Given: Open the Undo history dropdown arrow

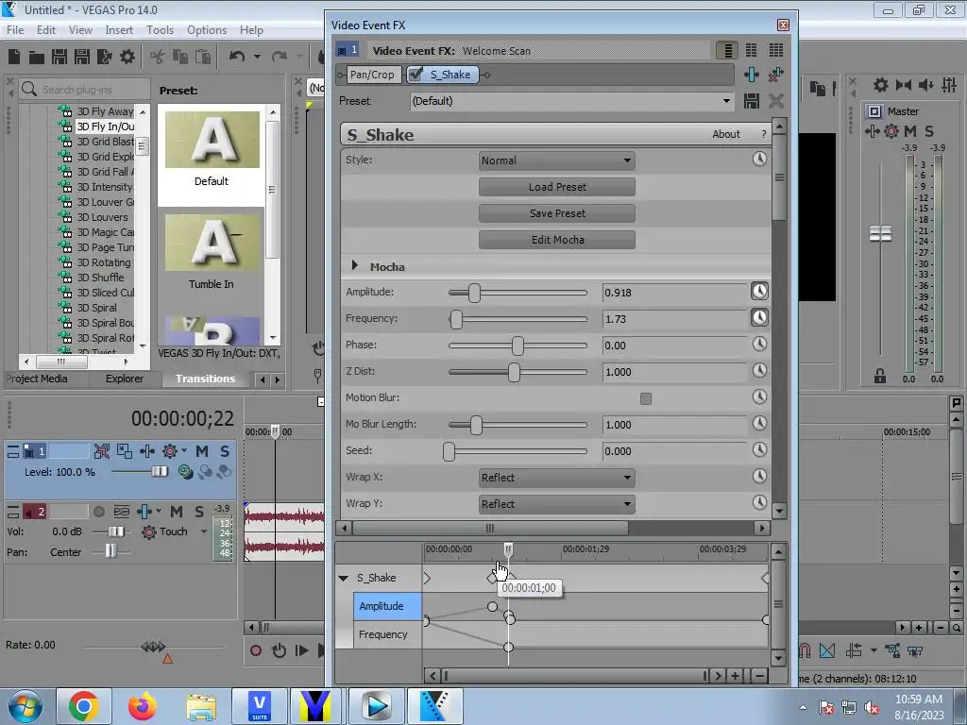Looking at the screenshot, I should click(x=257, y=57).
